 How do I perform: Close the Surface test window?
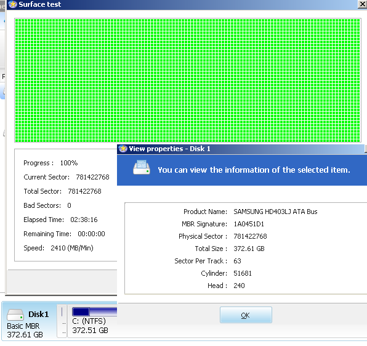point(362,4)
